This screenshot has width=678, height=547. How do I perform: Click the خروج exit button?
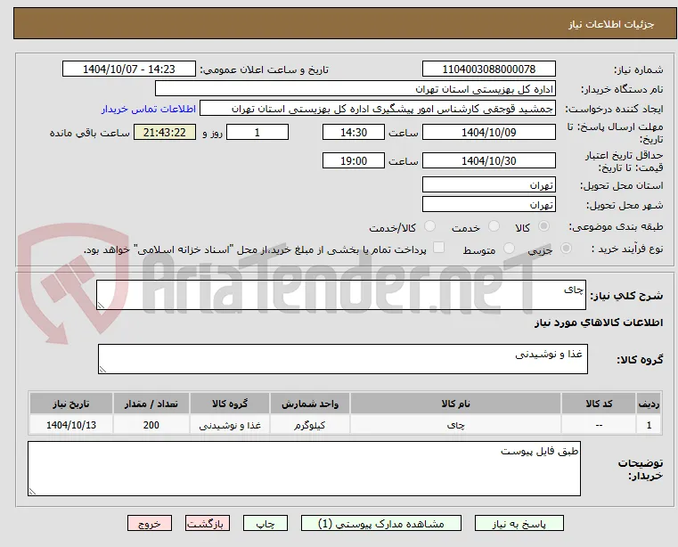(150, 523)
